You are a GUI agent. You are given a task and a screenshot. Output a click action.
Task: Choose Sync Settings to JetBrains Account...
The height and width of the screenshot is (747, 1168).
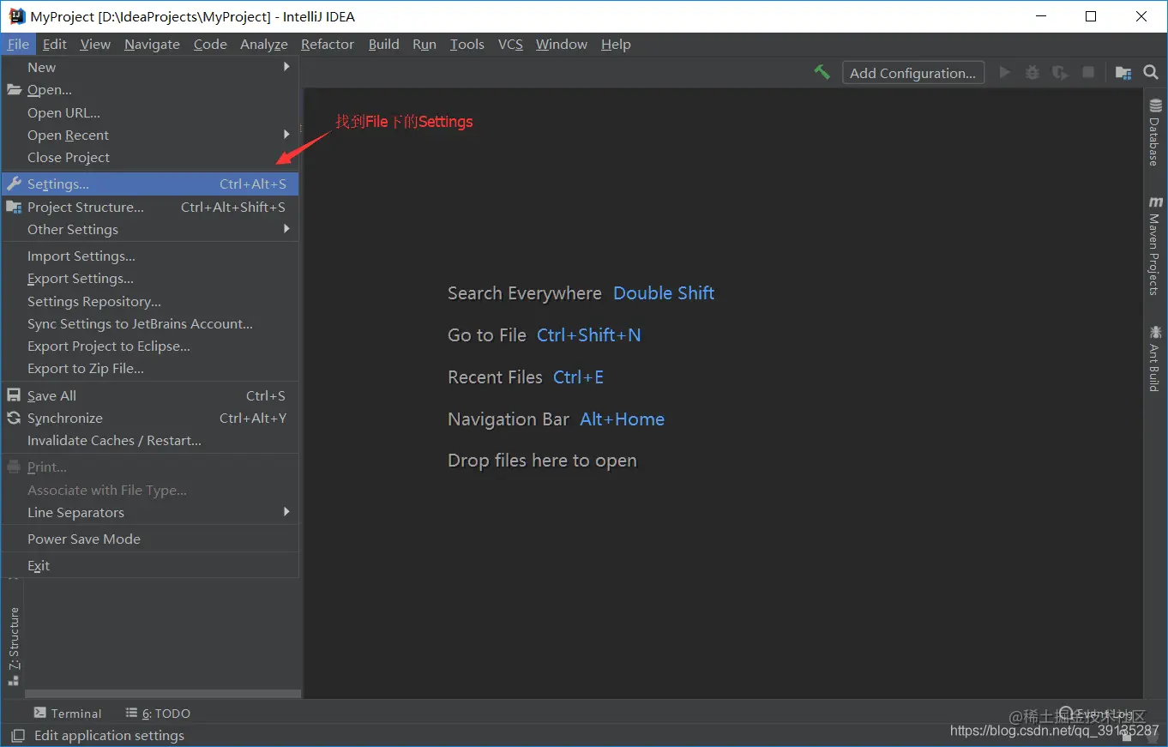coord(150,323)
